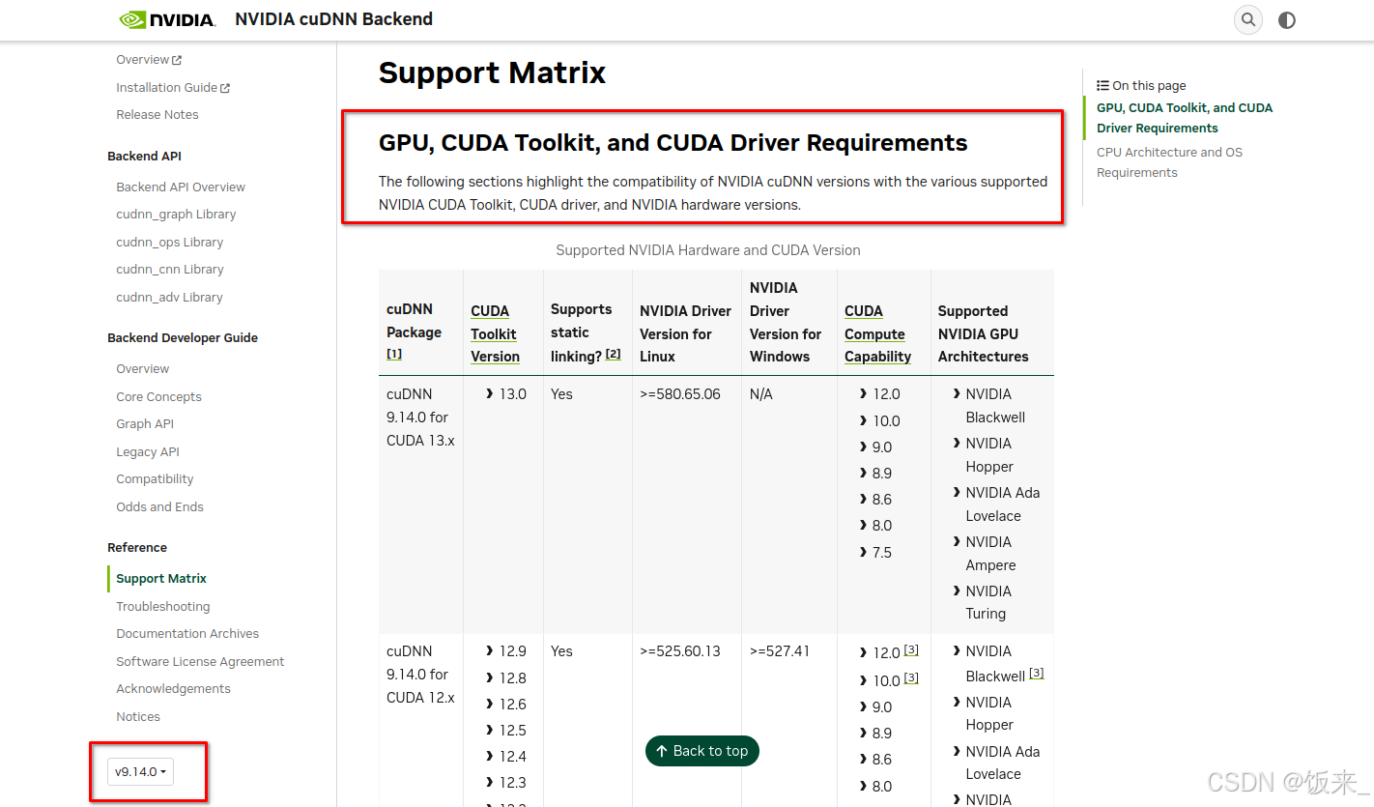Click the Supported NVIDIA Hardware and CUDA Version caption

708,250
